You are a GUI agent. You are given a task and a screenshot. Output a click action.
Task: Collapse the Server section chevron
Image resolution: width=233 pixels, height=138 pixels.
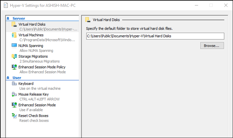pyautogui.click(x=8, y=18)
